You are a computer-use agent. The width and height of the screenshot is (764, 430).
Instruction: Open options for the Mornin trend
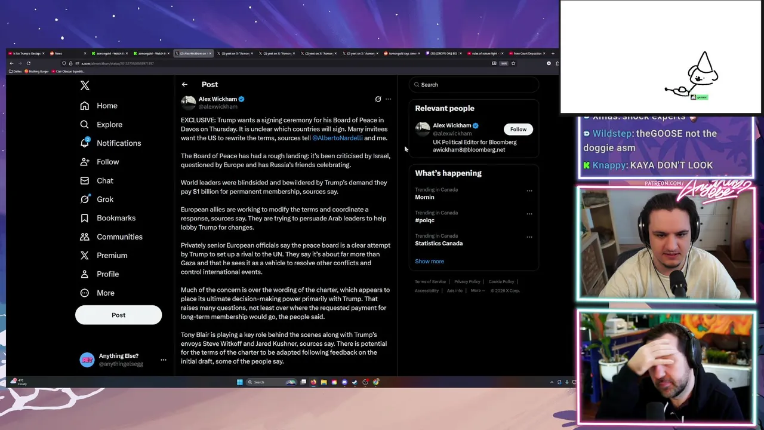point(529,191)
